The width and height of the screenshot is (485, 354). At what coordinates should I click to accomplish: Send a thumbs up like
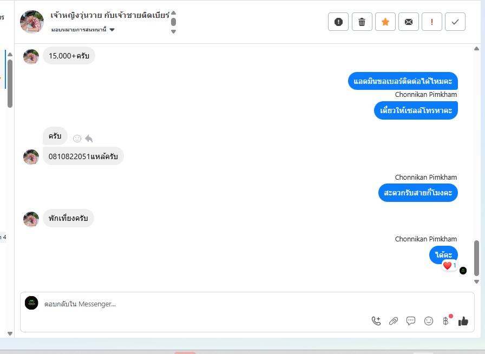(x=463, y=321)
